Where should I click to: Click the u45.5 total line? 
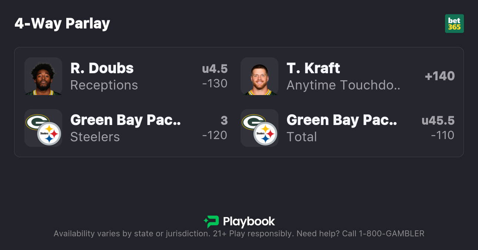pyautogui.click(x=438, y=121)
